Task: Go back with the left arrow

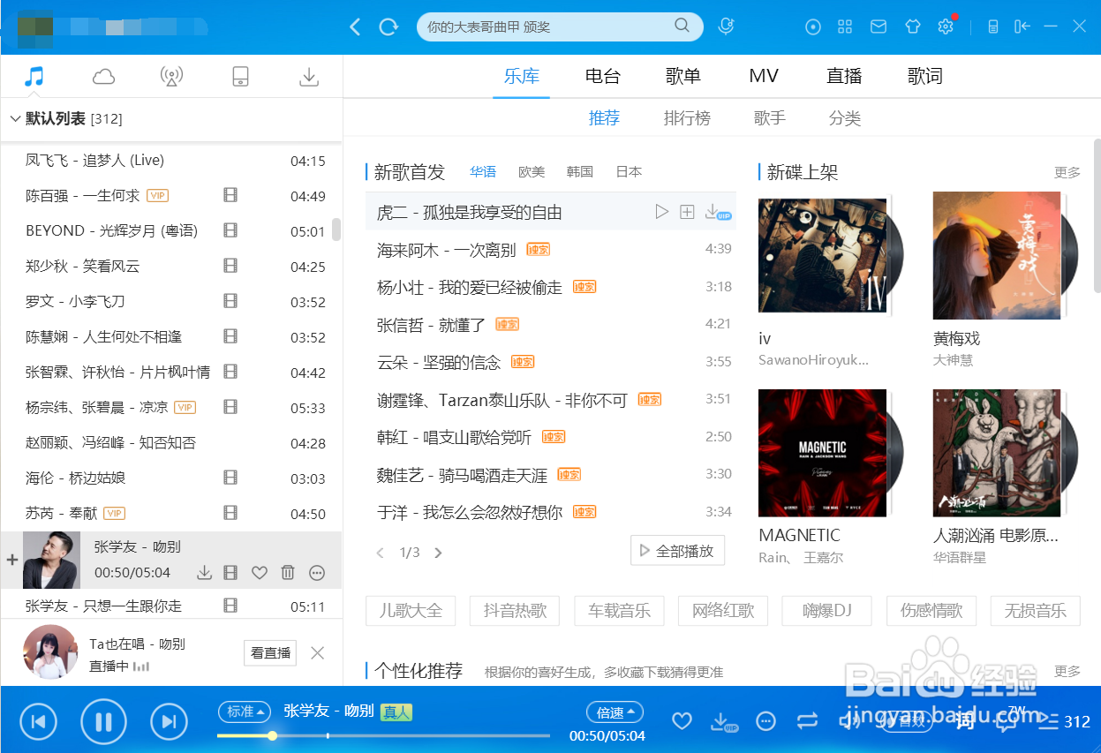Action: pyautogui.click(x=355, y=26)
